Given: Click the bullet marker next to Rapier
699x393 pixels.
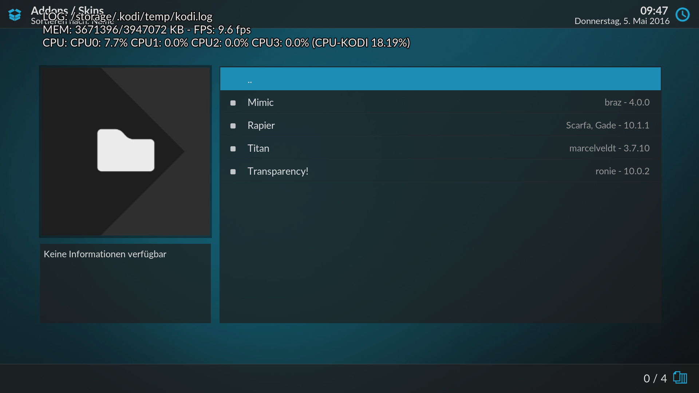Looking at the screenshot, I should click(233, 126).
